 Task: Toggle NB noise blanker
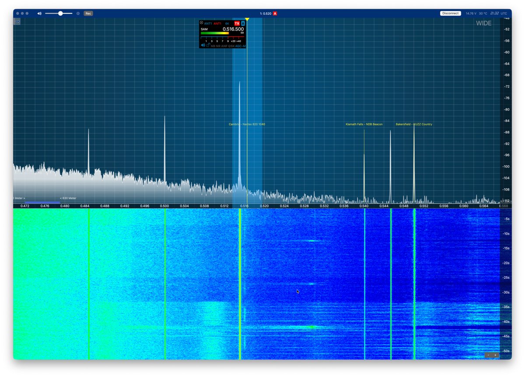(213, 46)
